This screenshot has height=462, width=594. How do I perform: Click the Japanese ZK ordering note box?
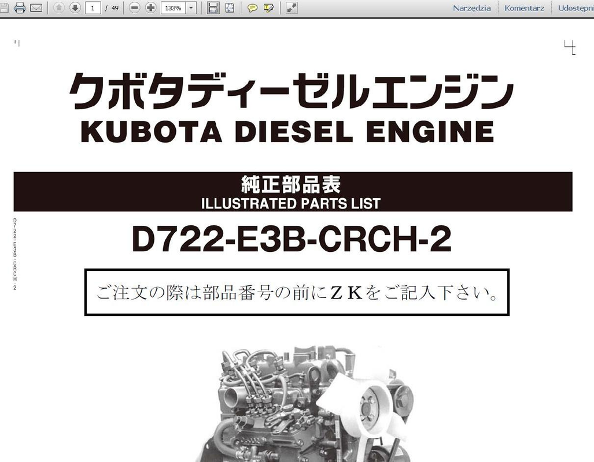coord(297,292)
